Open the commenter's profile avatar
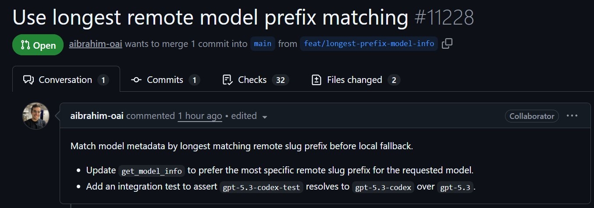The height and width of the screenshot is (208, 594). click(x=36, y=116)
